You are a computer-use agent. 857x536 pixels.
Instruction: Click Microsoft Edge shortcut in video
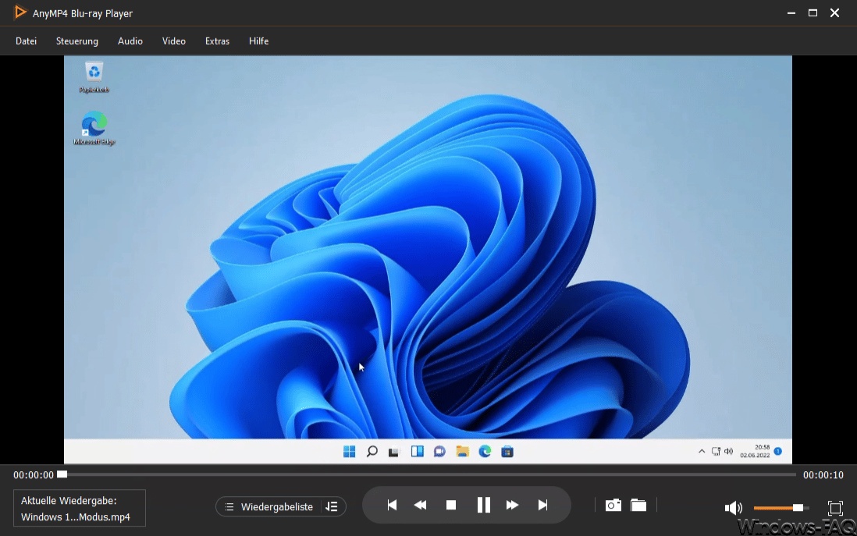(94, 129)
